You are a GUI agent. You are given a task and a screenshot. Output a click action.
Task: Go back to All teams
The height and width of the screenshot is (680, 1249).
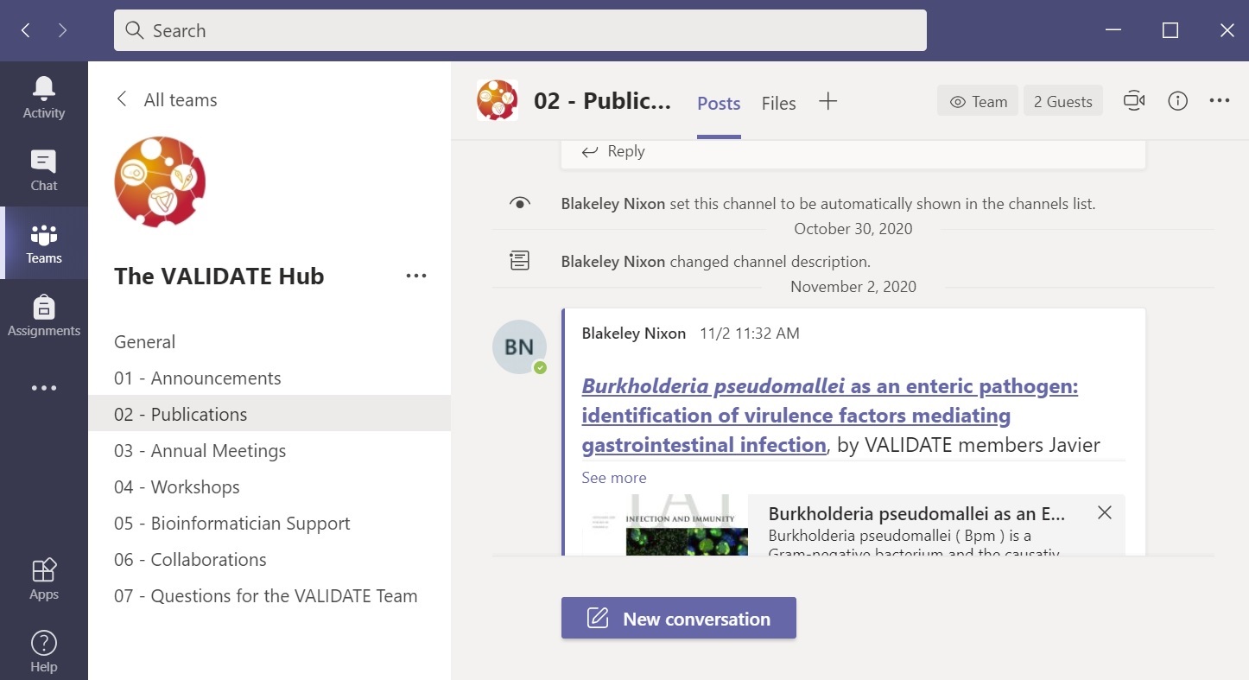(x=167, y=100)
